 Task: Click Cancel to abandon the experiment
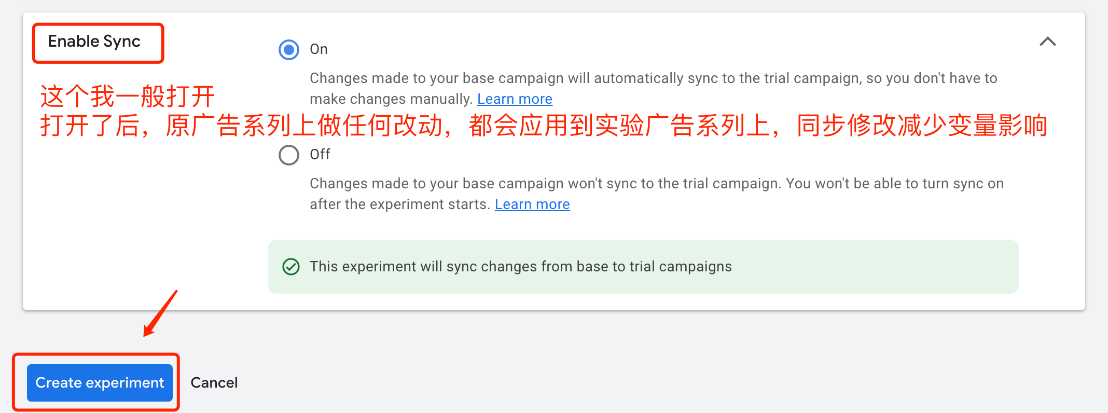click(214, 382)
